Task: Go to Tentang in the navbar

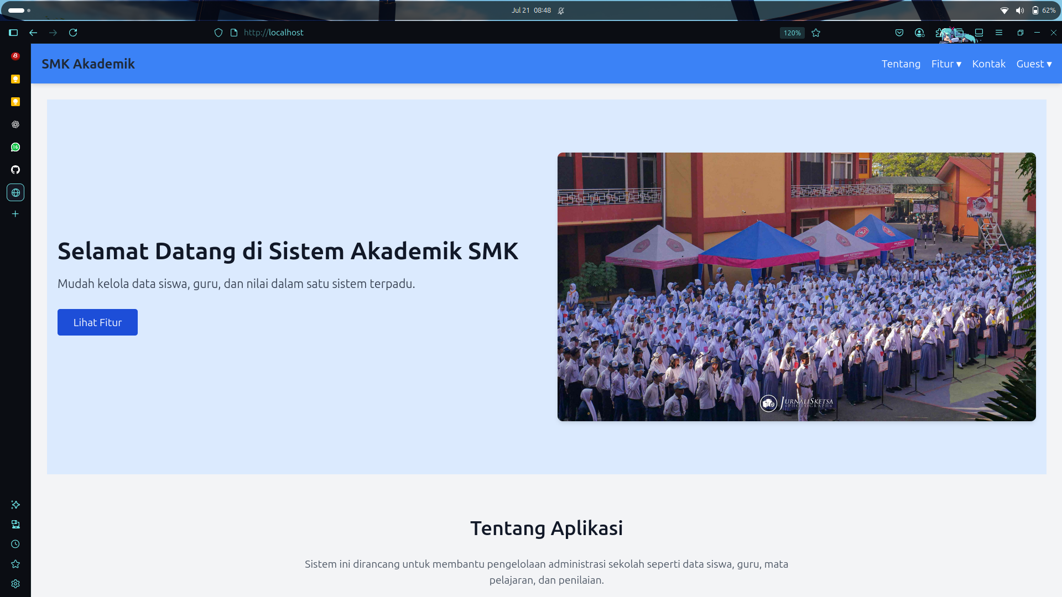Action: pos(900,64)
